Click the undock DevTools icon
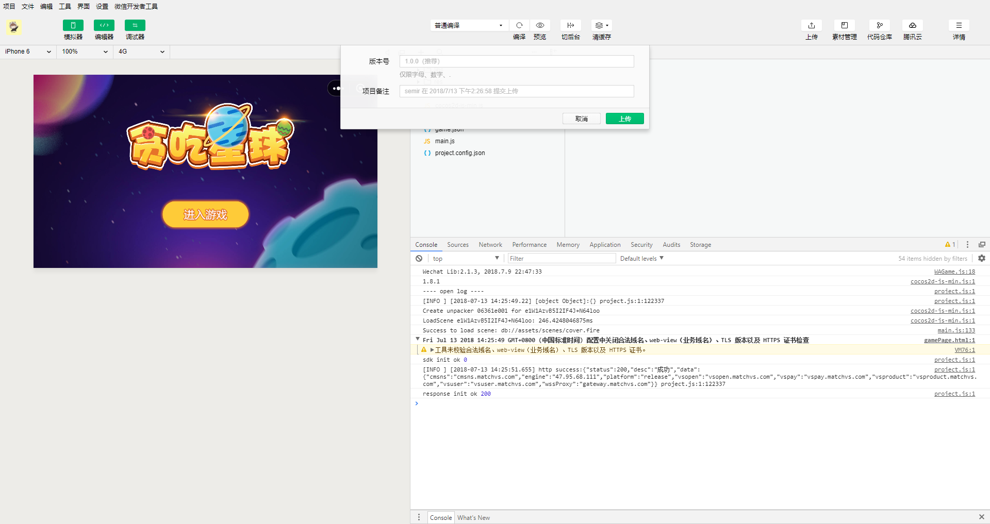 tap(982, 245)
